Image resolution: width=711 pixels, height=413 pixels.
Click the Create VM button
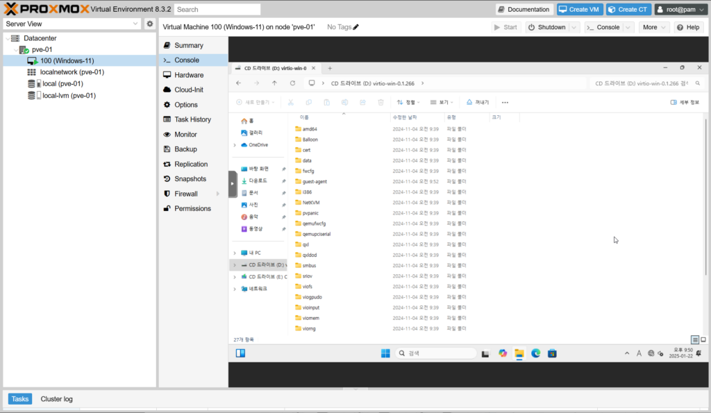tap(578, 9)
